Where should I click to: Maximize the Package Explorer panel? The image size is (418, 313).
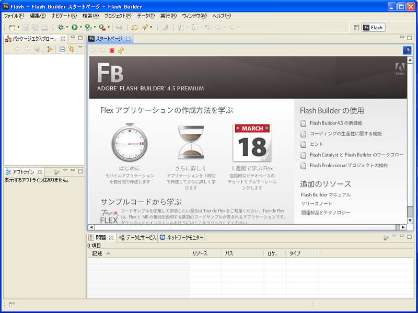coord(80,38)
